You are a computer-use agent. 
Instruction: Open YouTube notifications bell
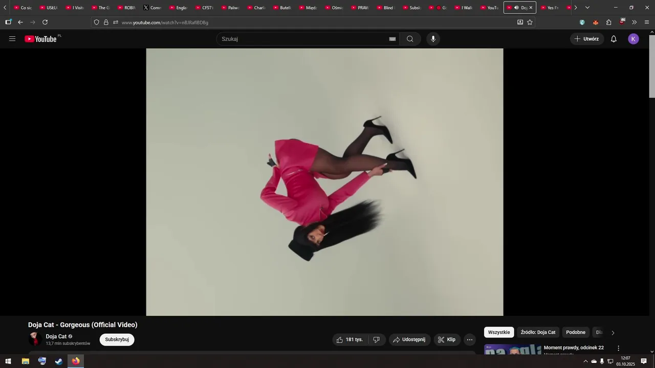pyautogui.click(x=614, y=39)
